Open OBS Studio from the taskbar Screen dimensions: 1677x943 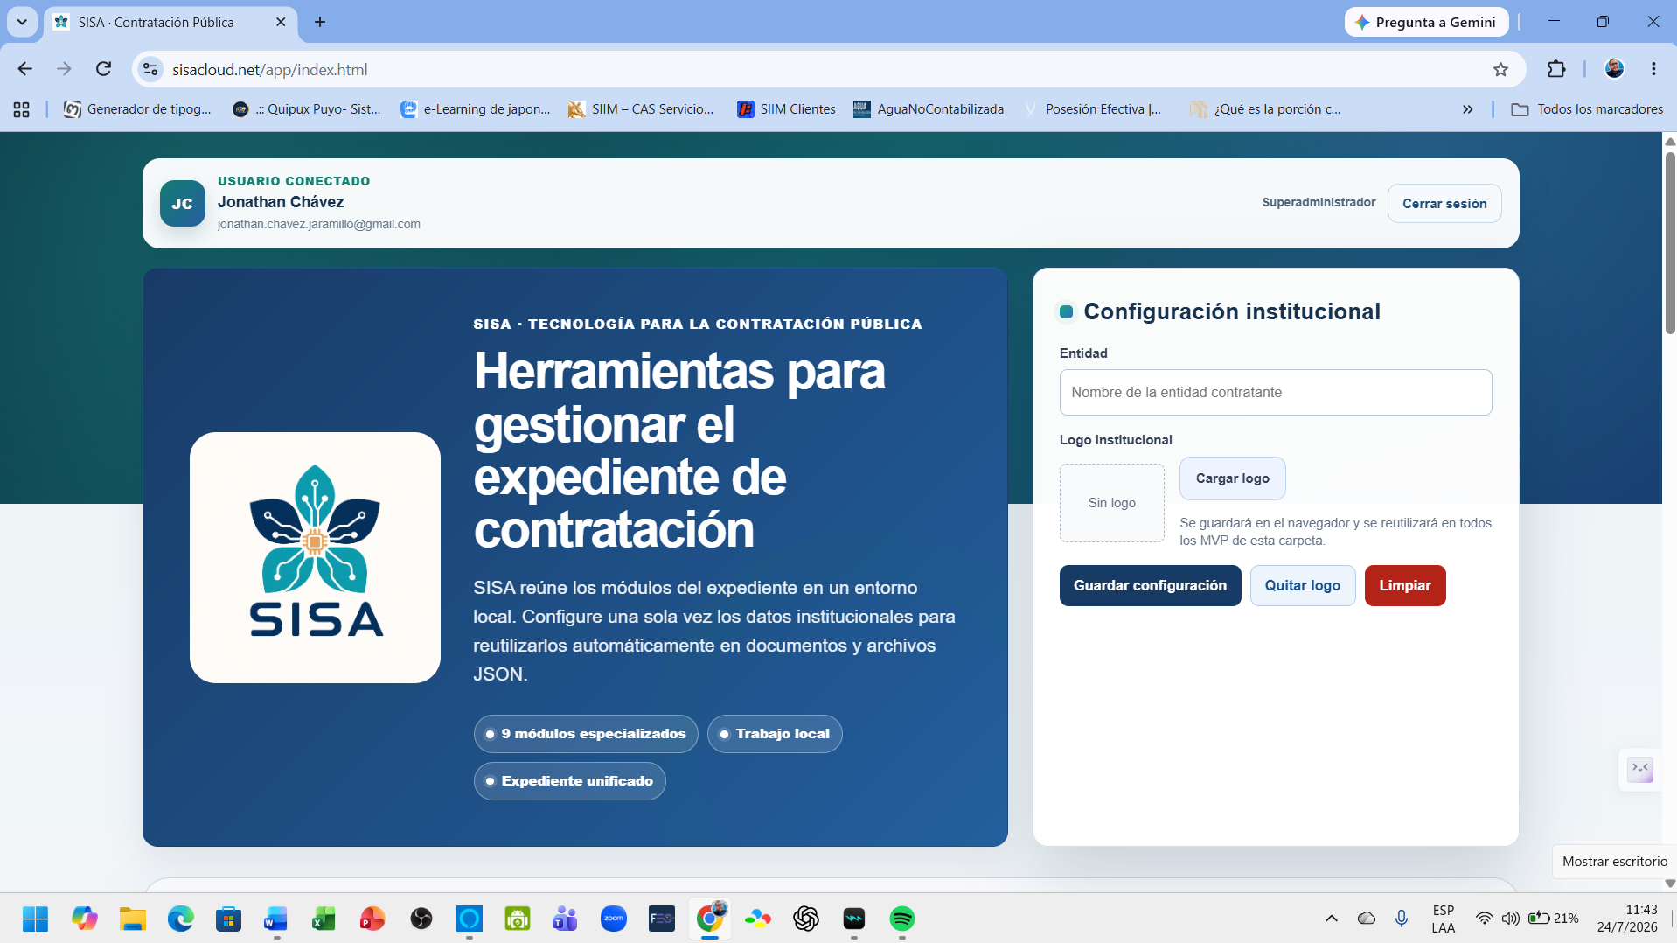coord(421,919)
